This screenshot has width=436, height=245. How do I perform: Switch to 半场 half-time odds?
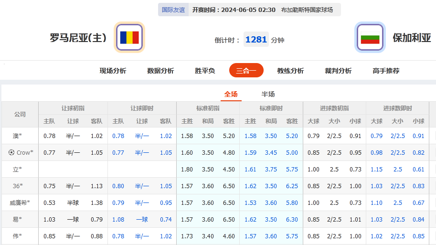tap(268, 94)
